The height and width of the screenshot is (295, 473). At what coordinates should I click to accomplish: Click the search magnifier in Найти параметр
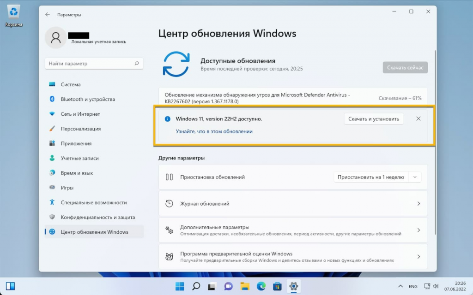coord(137,64)
